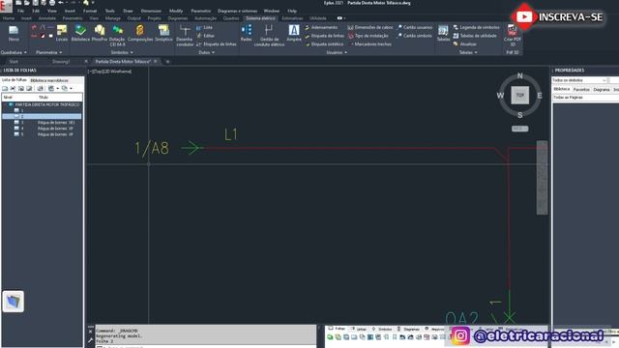Click Adensamento in the Usuários group

point(321,28)
